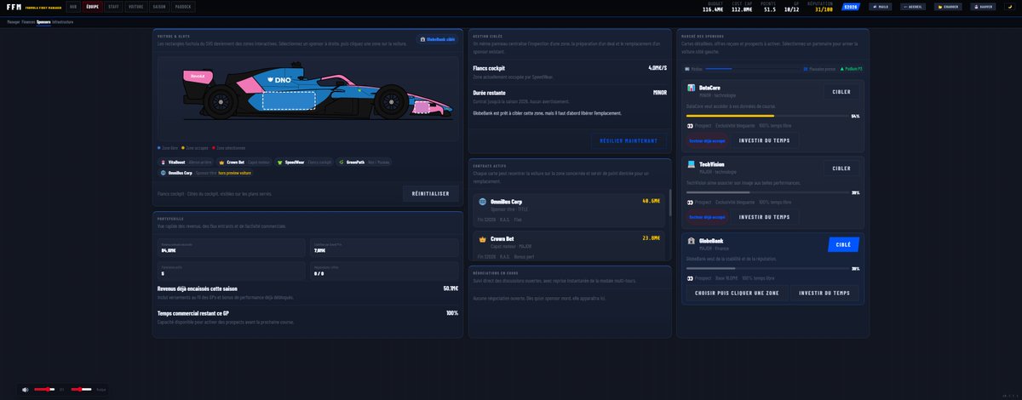Select the SpeedWear sponsor chip

pos(306,162)
